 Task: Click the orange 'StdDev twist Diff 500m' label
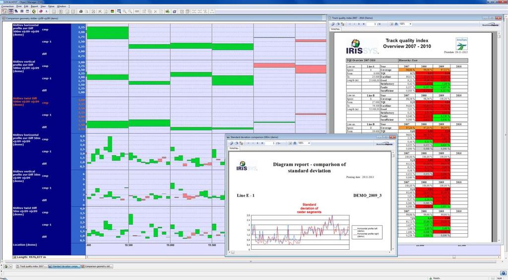tap(26, 101)
